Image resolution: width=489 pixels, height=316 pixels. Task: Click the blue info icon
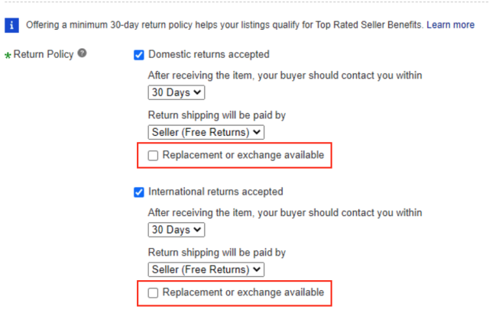pyautogui.click(x=12, y=25)
